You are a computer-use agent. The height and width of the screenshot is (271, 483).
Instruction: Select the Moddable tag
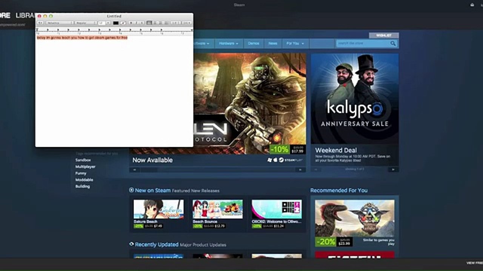tap(84, 180)
